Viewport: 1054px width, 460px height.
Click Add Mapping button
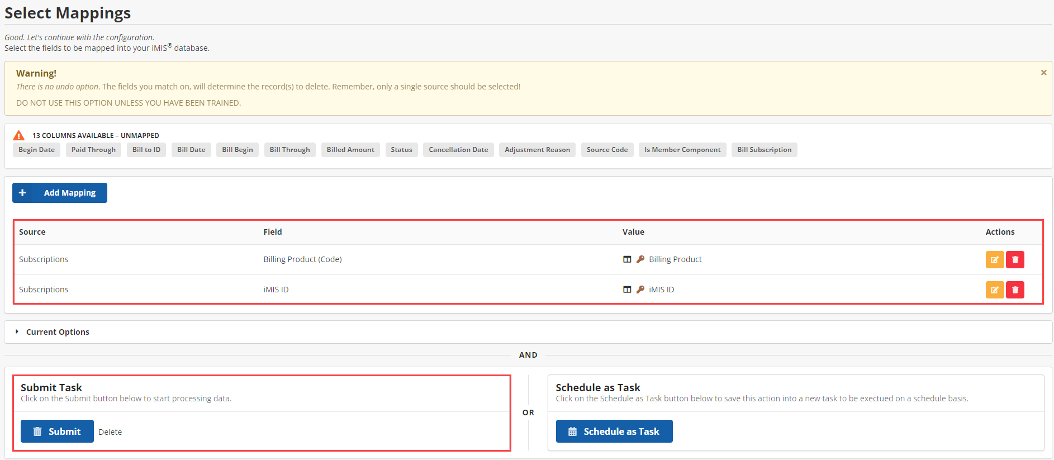tap(60, 193)
